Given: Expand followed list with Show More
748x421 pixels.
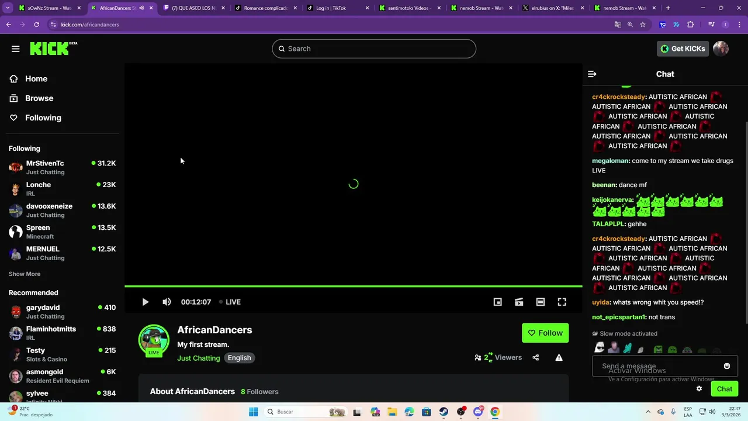Looking at the screenshot, I should click(x=25, y=274).
